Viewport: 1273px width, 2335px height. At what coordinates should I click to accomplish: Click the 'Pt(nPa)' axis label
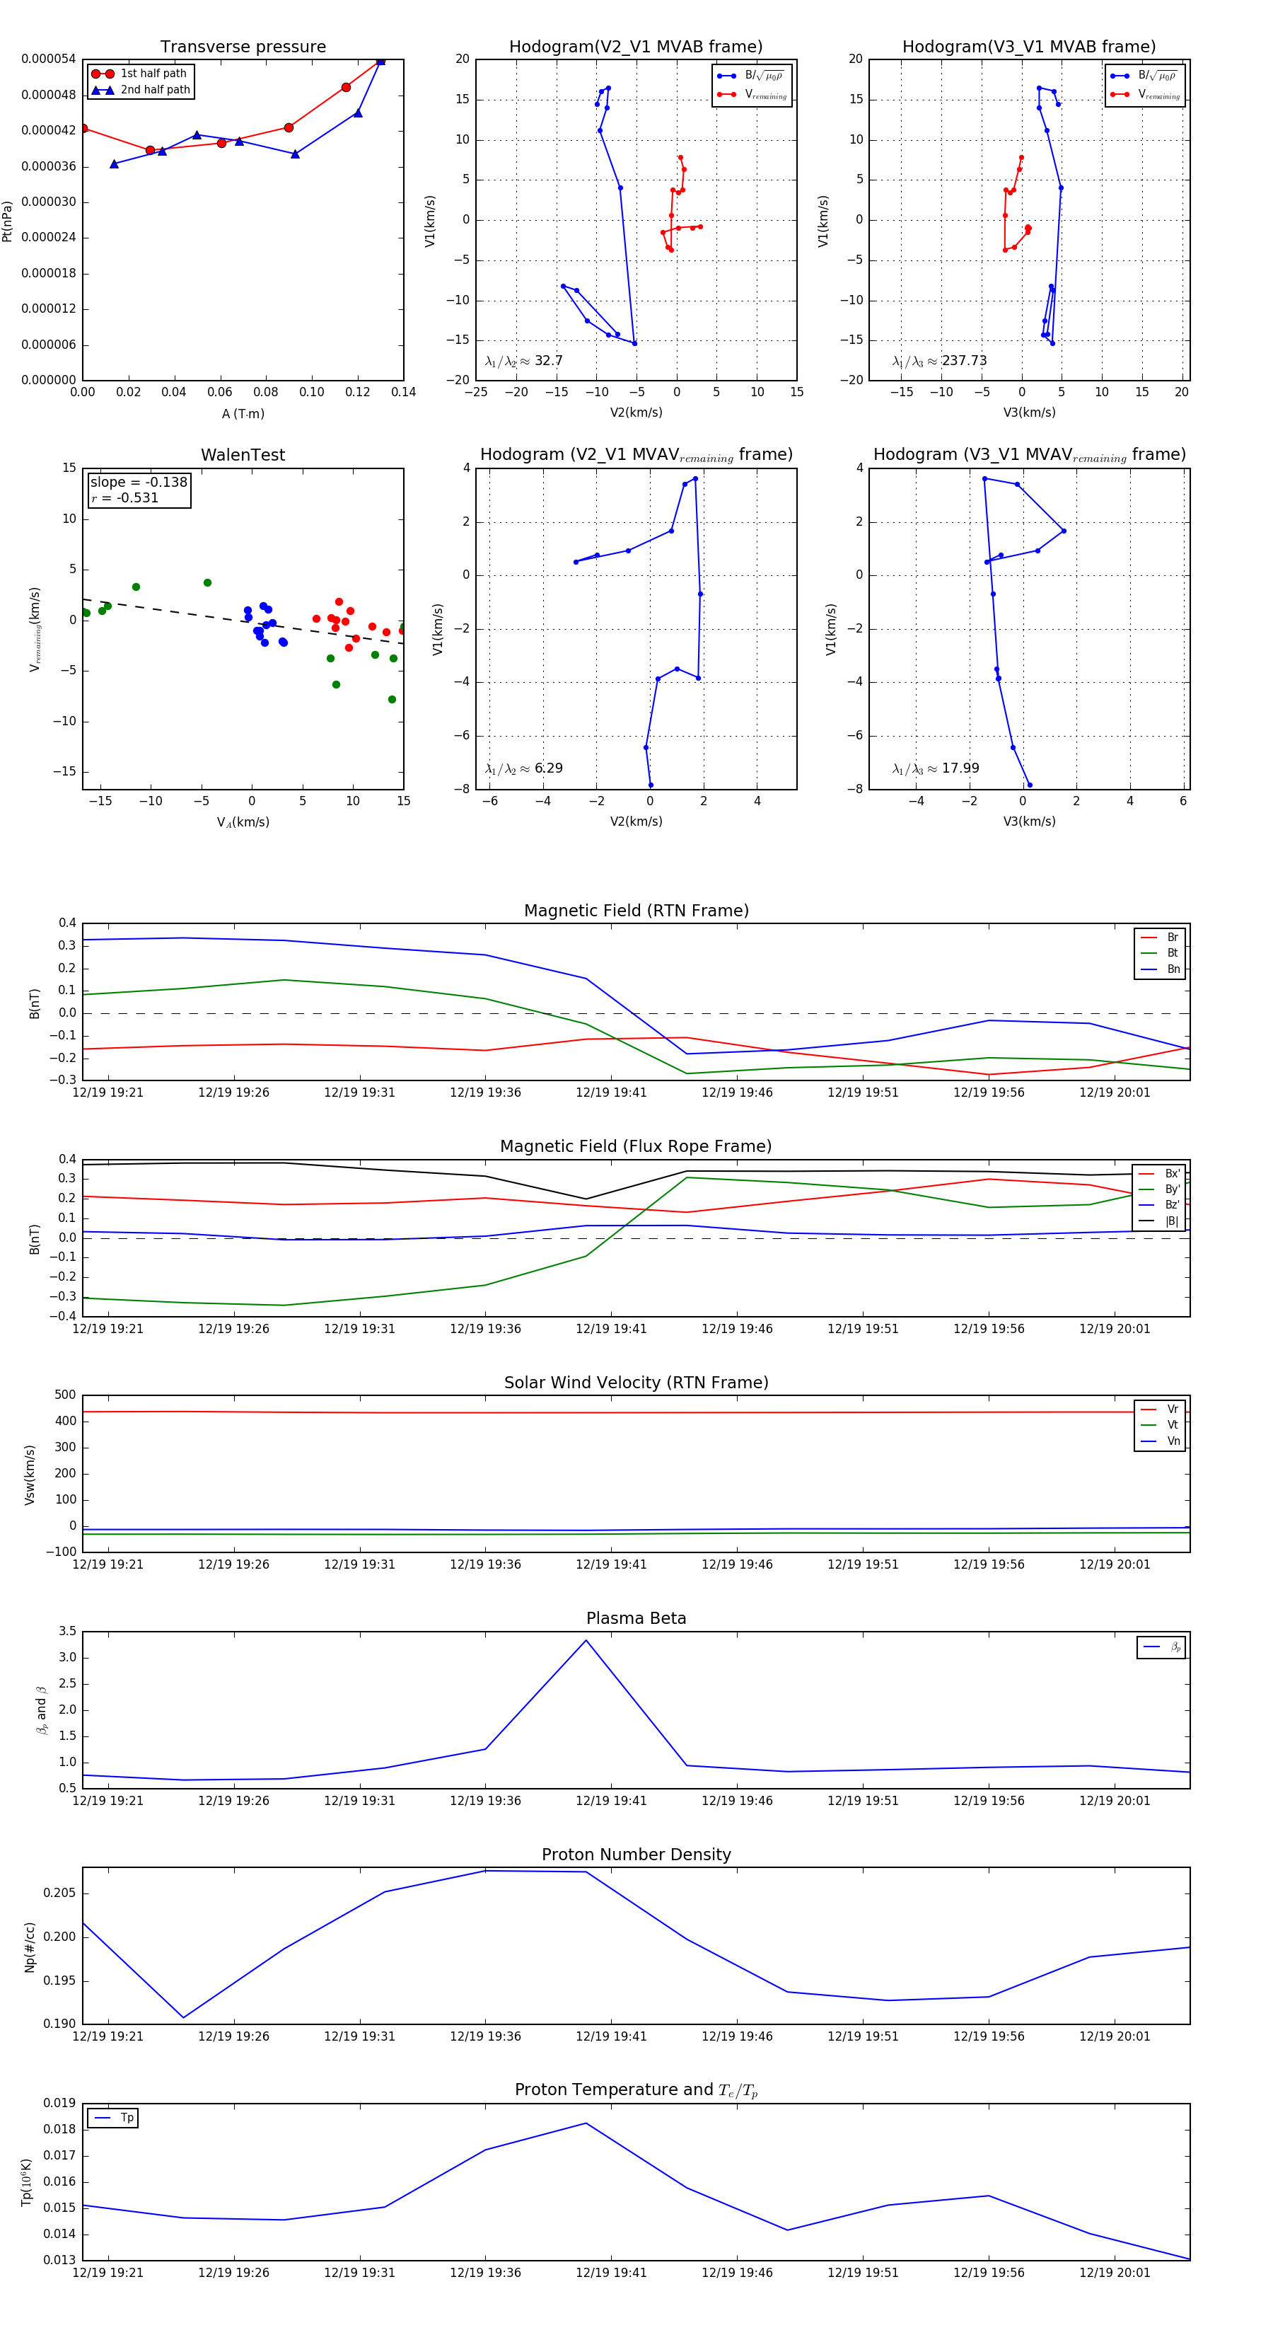pos(7,220)
